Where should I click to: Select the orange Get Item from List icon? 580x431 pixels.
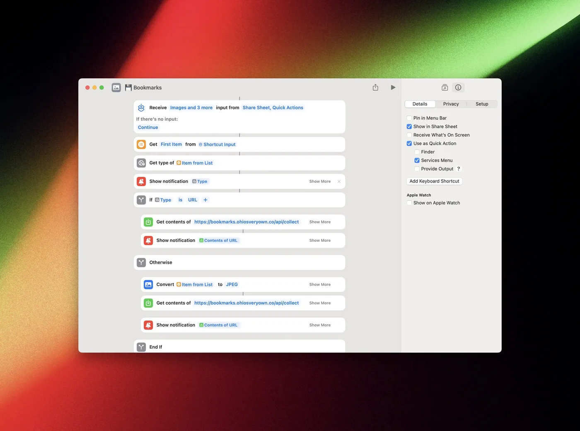141,144
